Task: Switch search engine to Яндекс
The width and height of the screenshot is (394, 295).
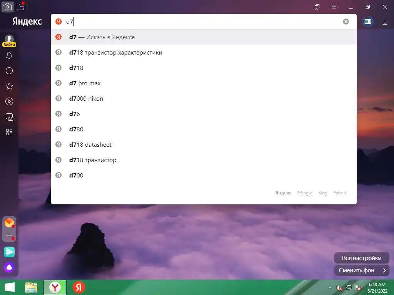Action: click(283, 193)
